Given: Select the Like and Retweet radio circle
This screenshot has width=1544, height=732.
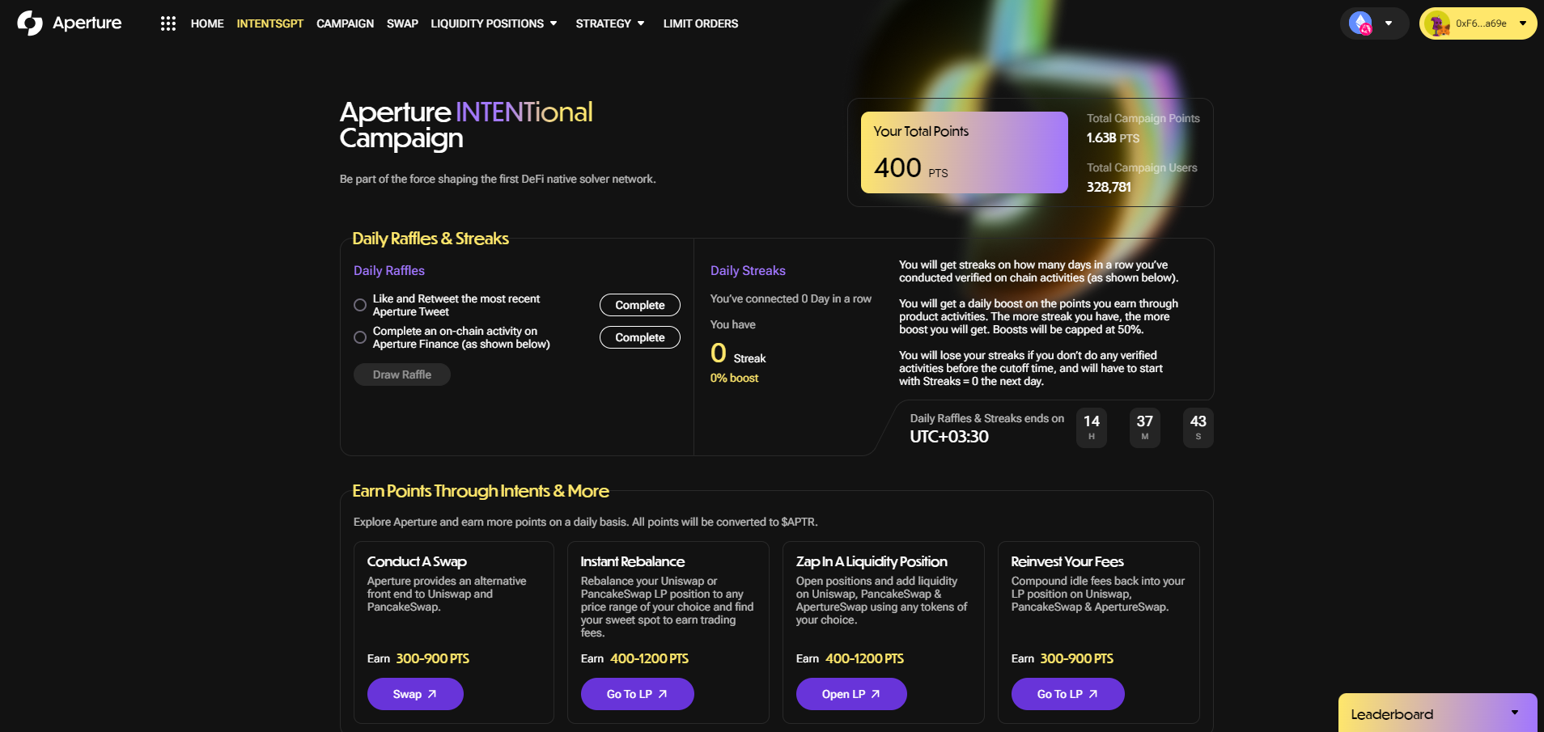Looking at the screenshot, I should tap(360, 305).
